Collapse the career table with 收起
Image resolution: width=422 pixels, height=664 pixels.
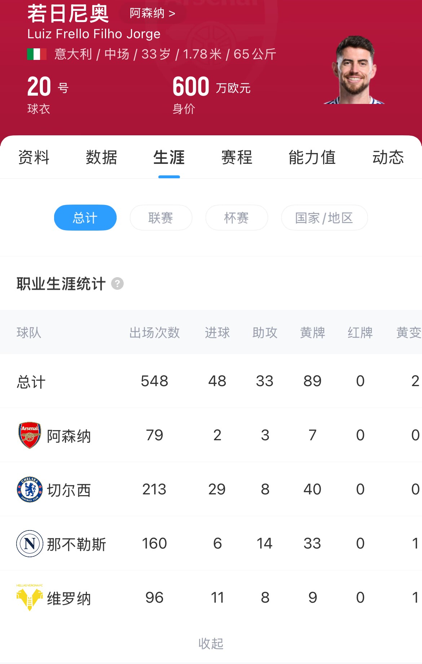(211, 643)
